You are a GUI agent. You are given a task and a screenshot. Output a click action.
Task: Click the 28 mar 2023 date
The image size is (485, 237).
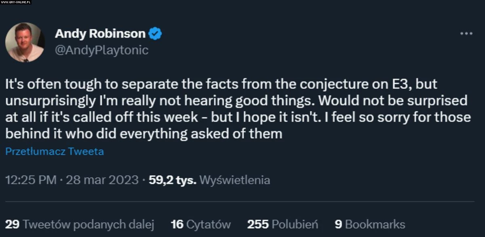[x=101, y=180]
